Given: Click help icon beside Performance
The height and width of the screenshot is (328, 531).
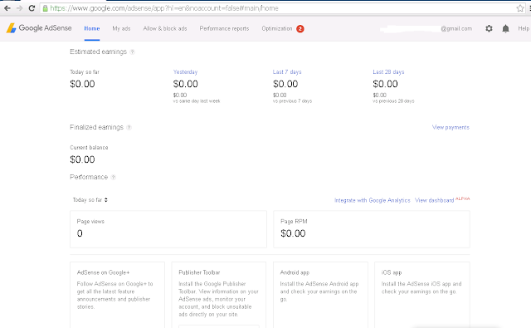Looking at the screenshot, I should click(x=114, y=177).
